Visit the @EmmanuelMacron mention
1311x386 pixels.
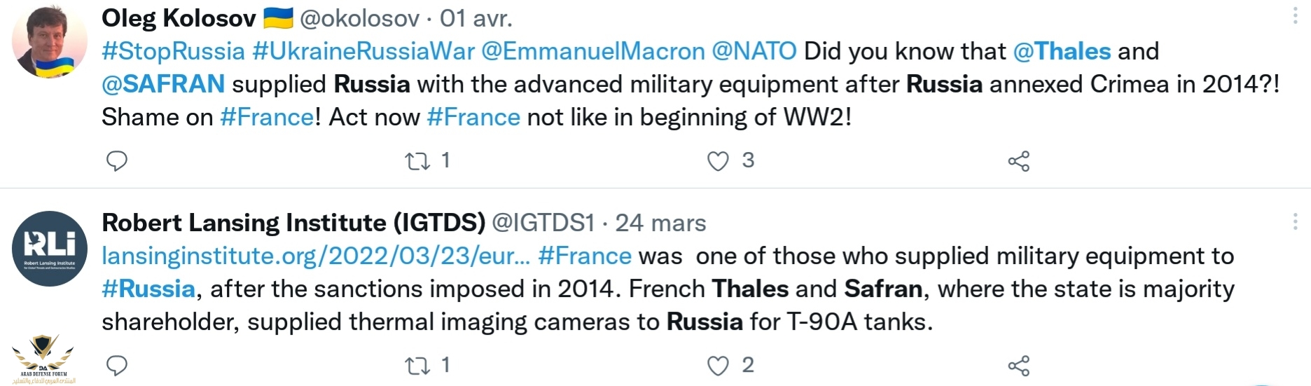593,51
